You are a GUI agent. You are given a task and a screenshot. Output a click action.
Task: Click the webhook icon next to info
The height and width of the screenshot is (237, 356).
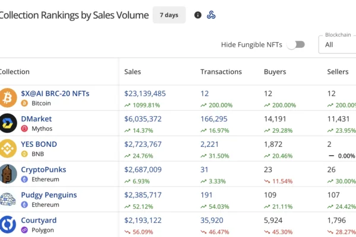click(211, 15)
